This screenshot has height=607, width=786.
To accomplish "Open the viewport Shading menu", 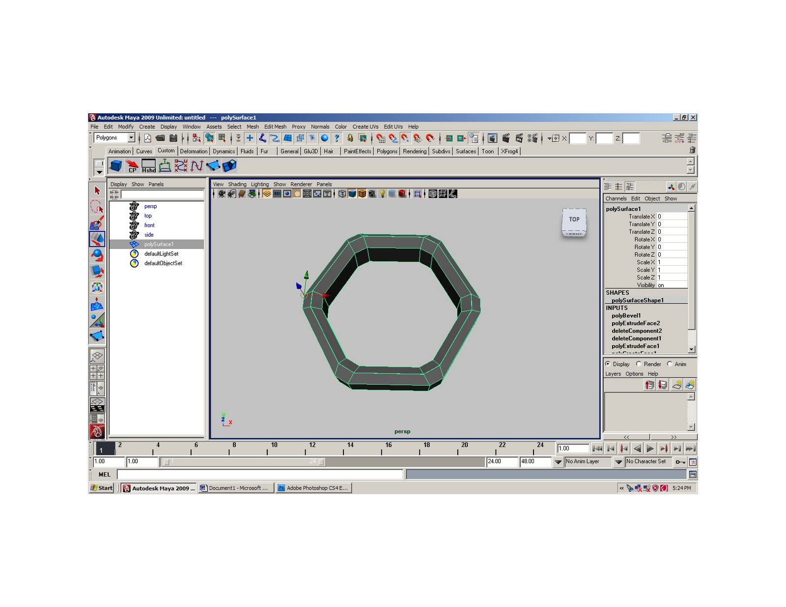I will [x=237, y=185].
